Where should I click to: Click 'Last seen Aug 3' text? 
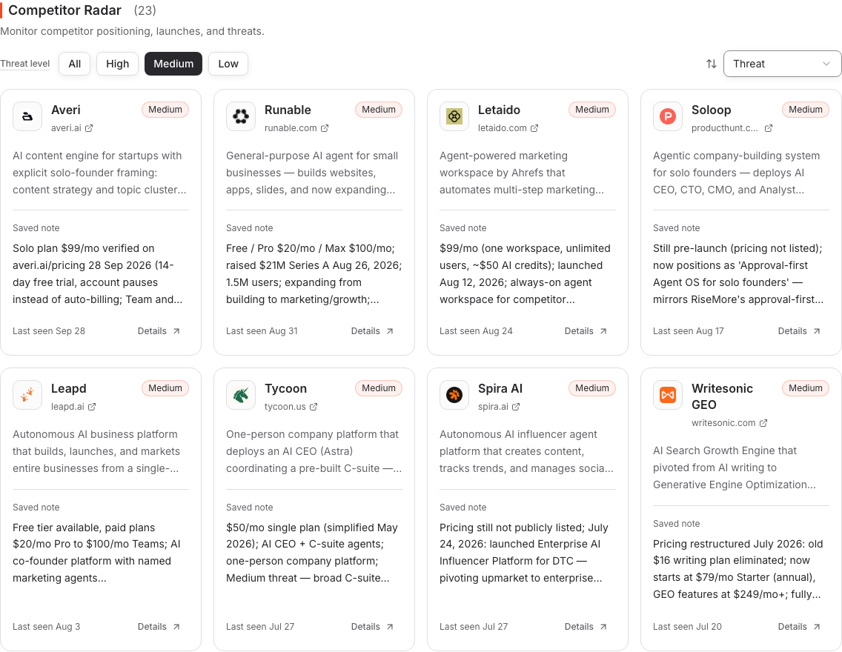pos(46,627)
